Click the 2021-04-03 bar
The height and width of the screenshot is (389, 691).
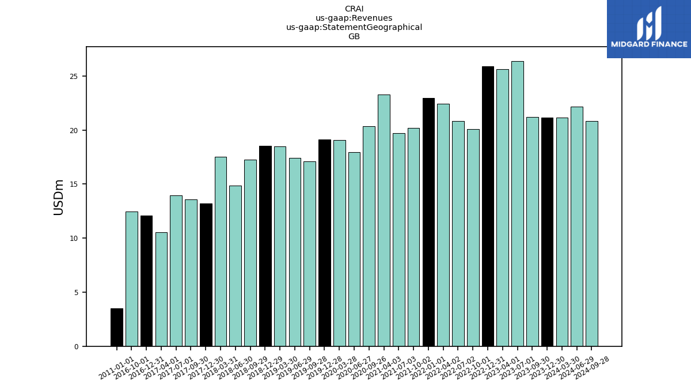(384, 221)
